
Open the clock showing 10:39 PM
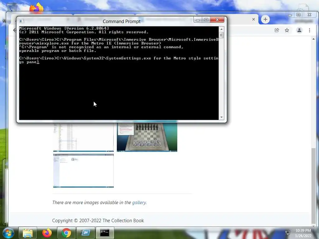(x=303, y=233)
